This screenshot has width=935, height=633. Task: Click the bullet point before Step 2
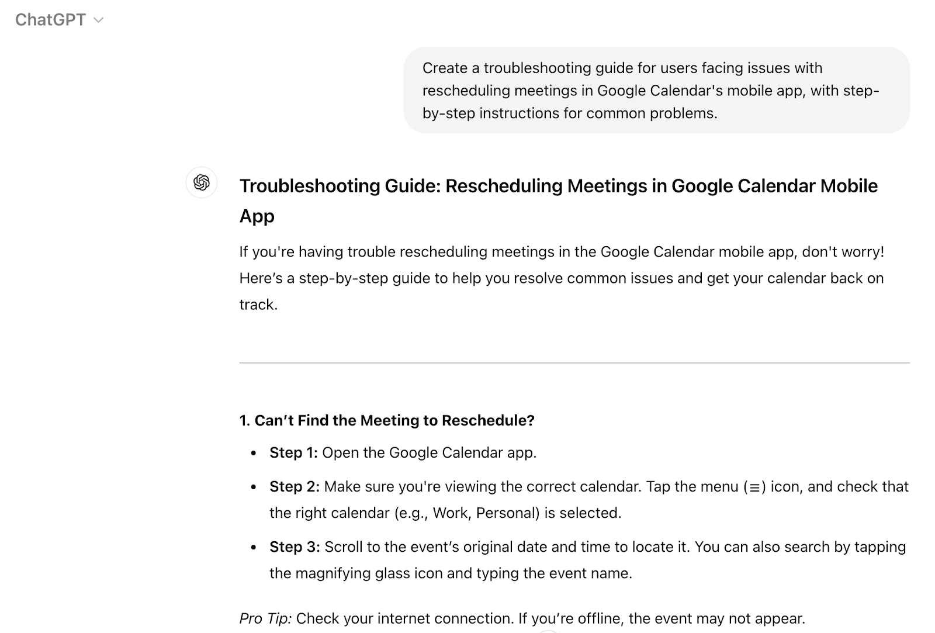[x=254, y=487]
